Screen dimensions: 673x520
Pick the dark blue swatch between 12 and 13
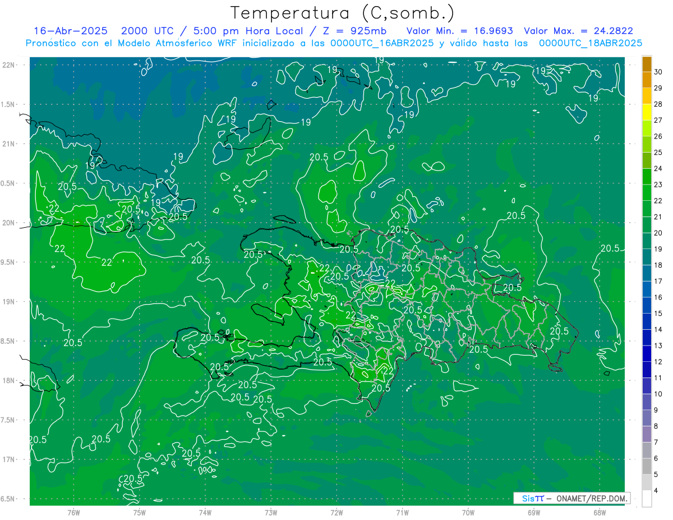(647, 354)
